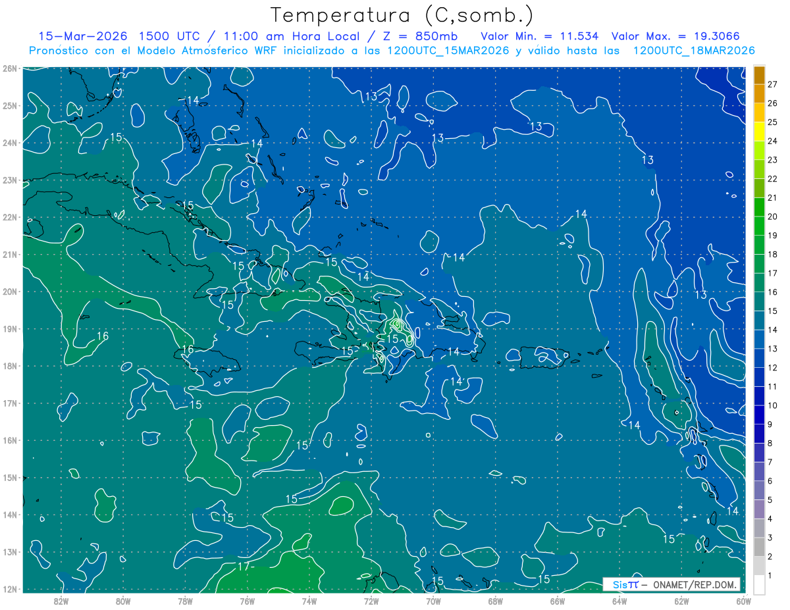The height and width of the screenshot is (610, 790).
Task: Click the "16N" latitude label
Action: click(9, 440)
